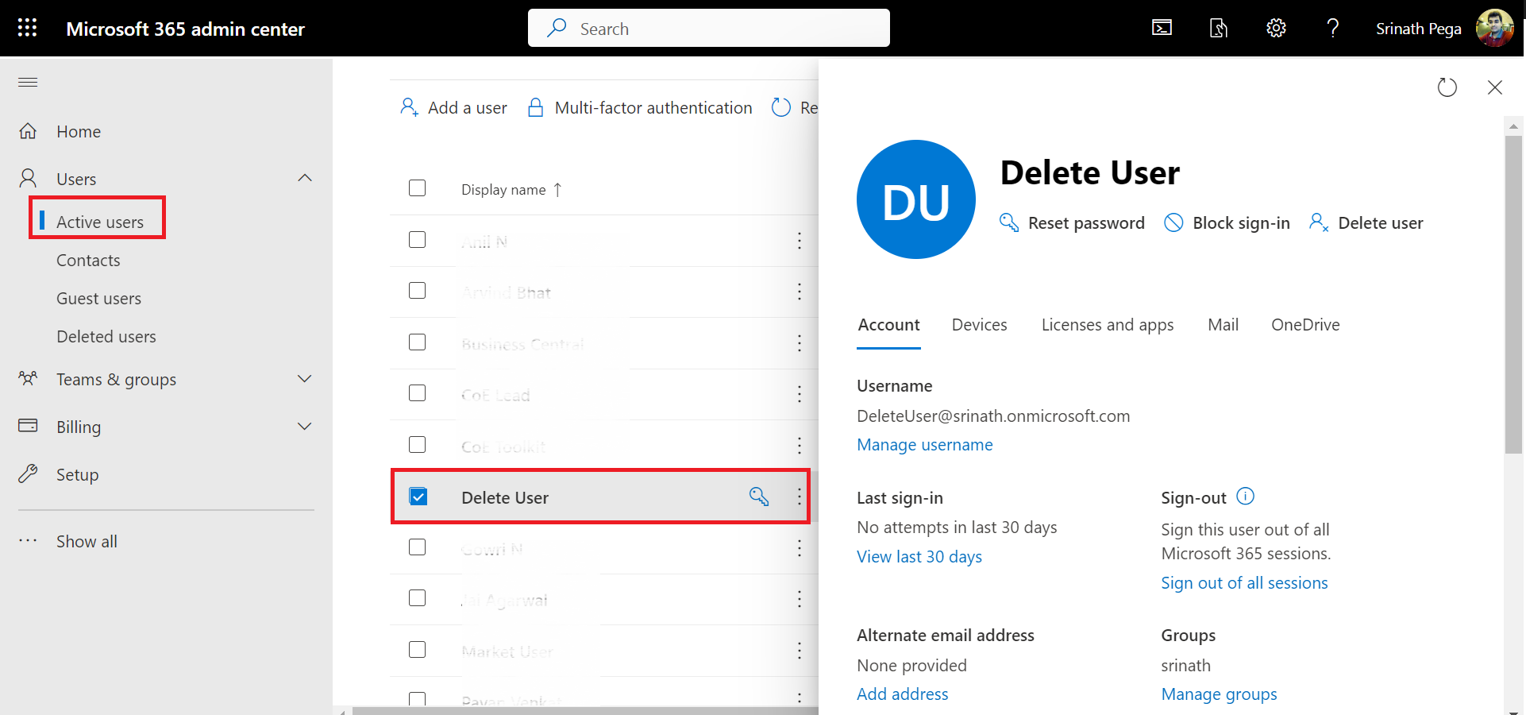Click the Sign-out info icon
1526x715 pixels.
click(1246, 497)
